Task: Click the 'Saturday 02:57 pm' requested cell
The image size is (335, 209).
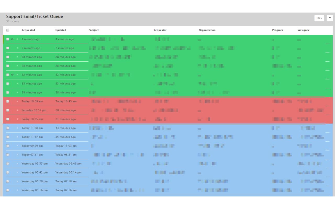Action: 34,110
